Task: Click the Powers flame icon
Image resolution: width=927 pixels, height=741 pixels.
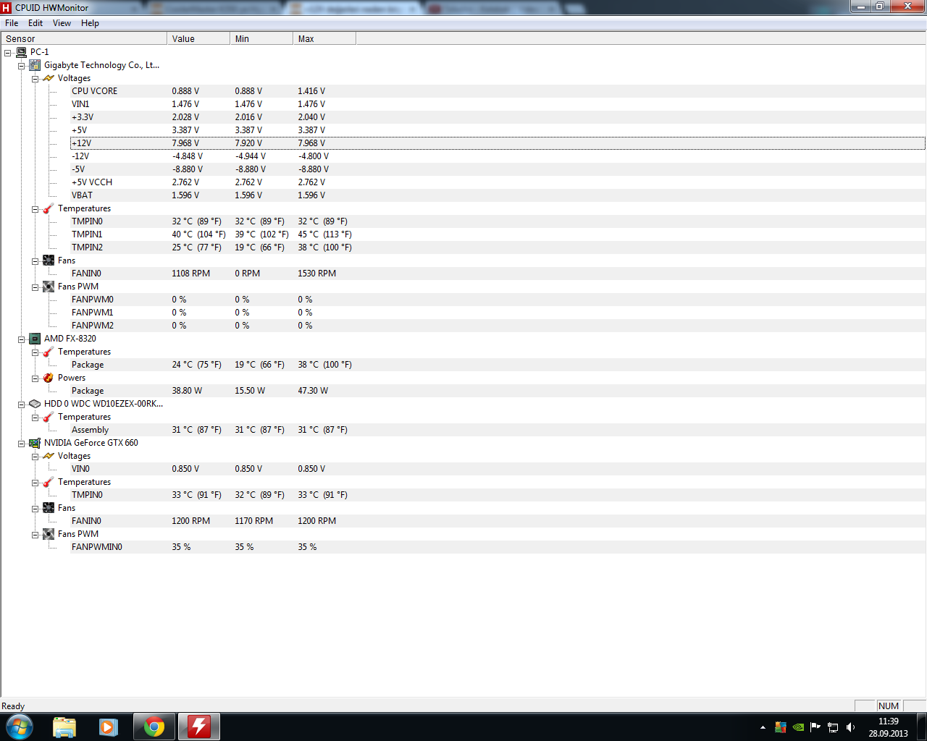Action: (x=49, y=378)
